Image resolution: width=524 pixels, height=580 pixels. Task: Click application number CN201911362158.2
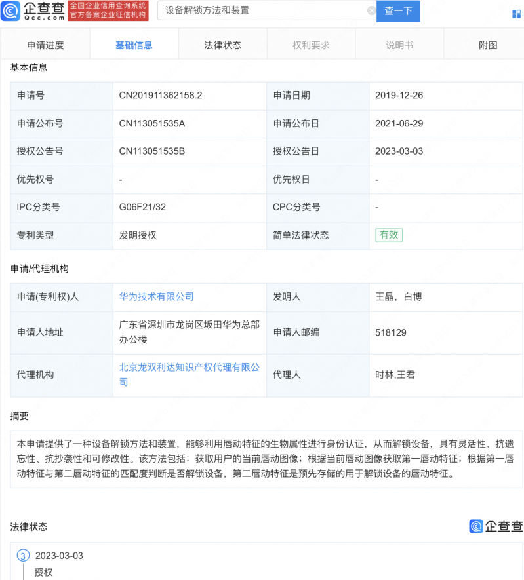[x=161, y=96]
